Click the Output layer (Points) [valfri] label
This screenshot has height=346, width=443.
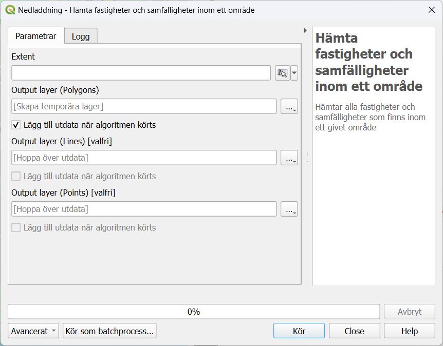click(x=63, y=193)
